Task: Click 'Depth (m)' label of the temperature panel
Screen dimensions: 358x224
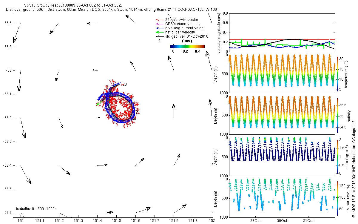Action: pyautogui.click(x=215, y=74)
